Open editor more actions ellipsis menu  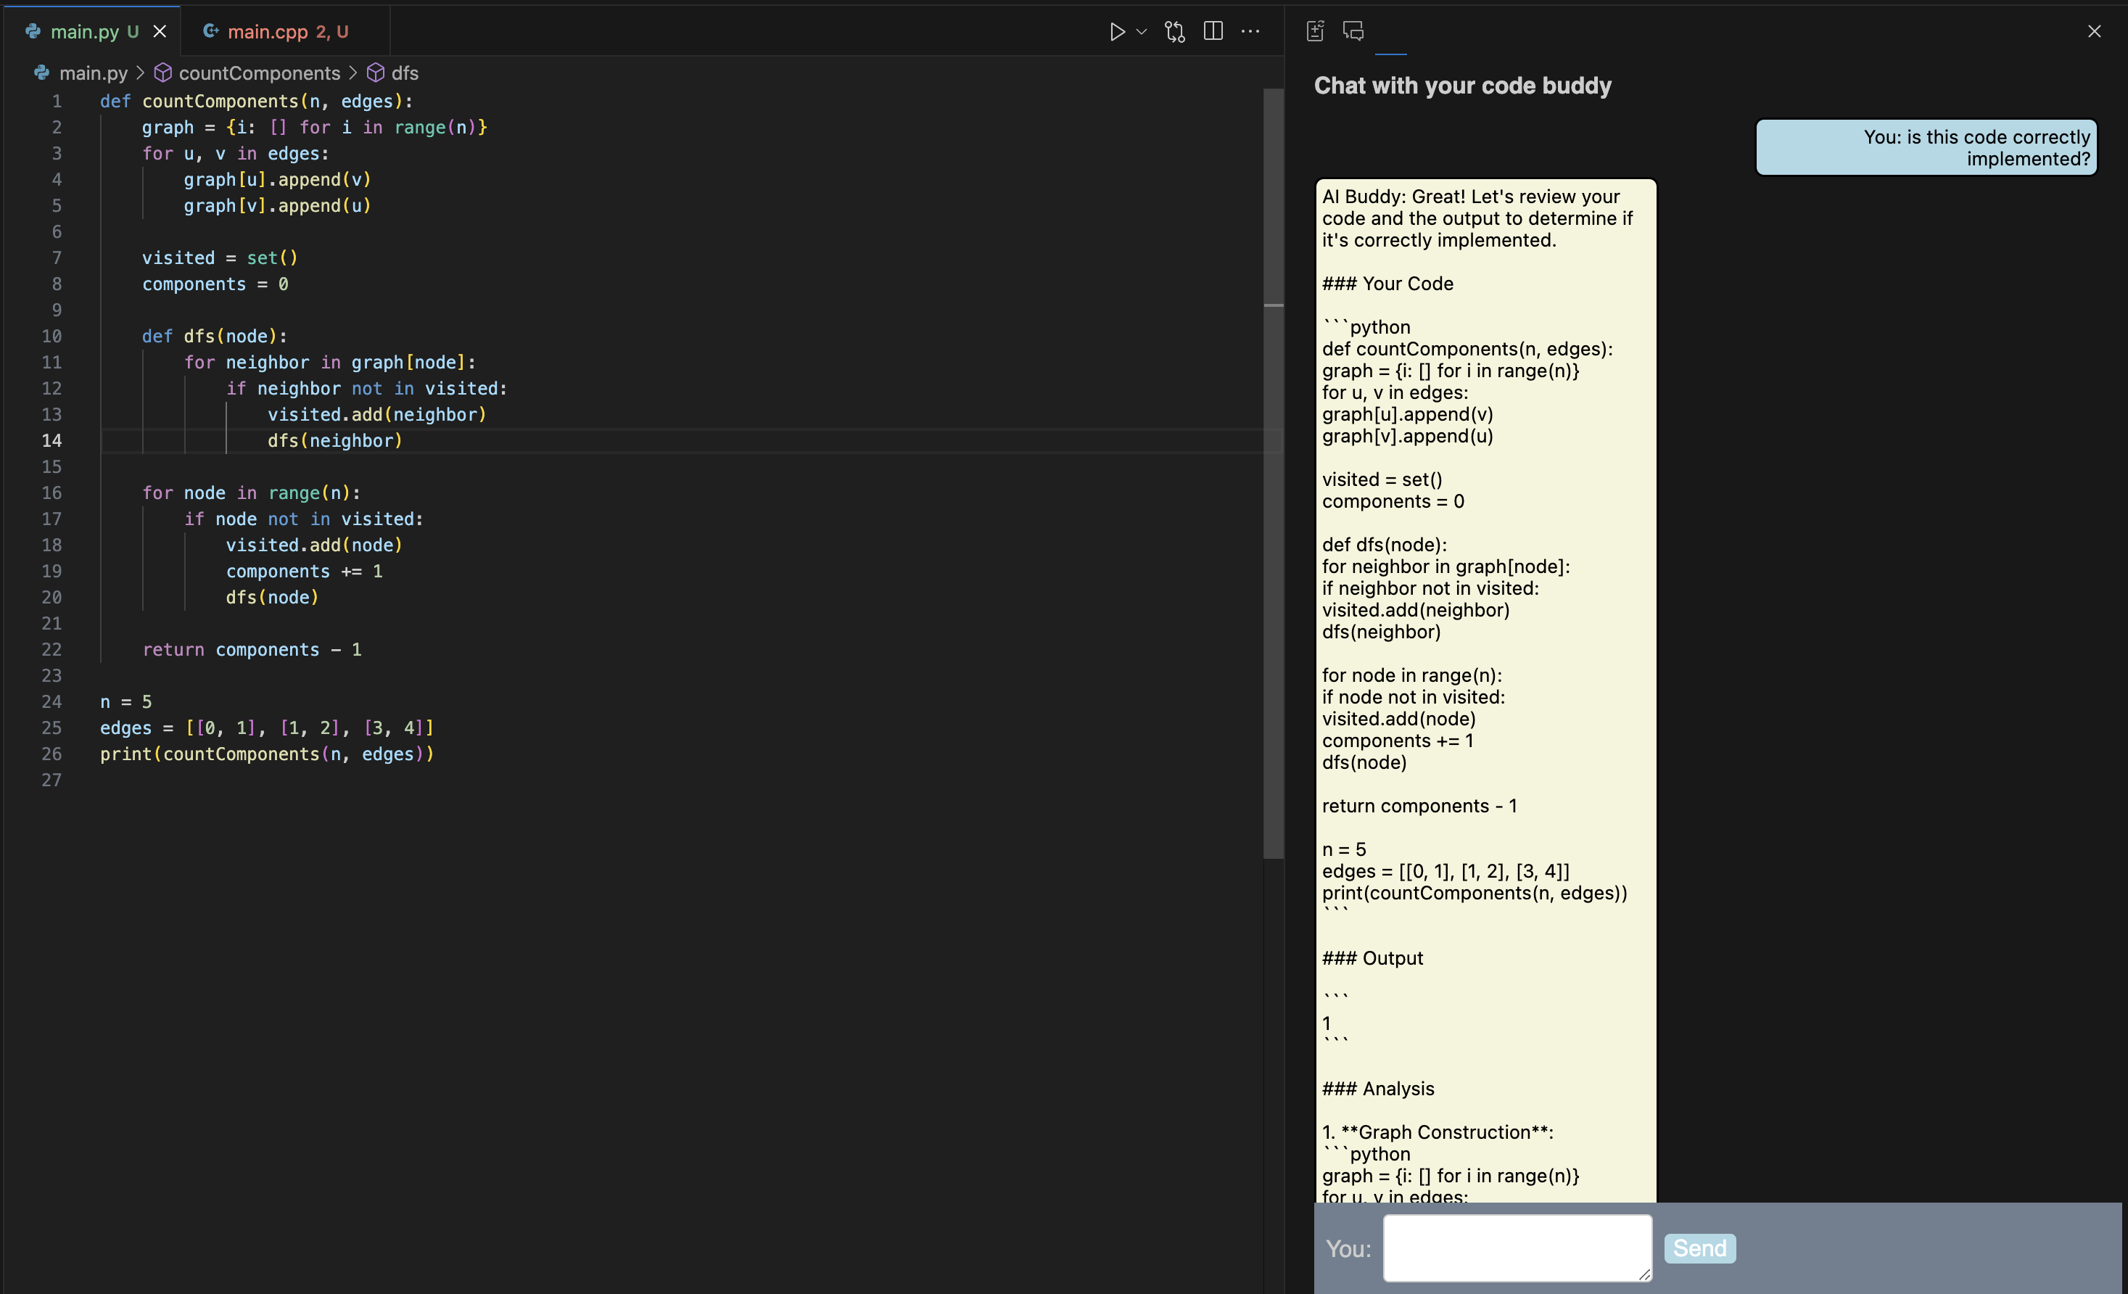pyautogui.click(x=1250, y=32)
